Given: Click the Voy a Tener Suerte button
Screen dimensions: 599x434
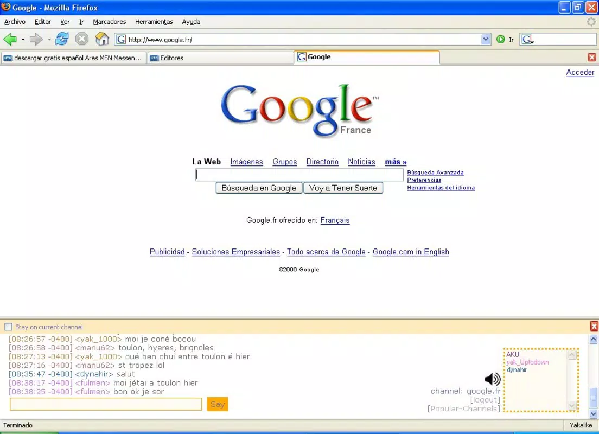Looking at the screenshot, I should (343, 188).
